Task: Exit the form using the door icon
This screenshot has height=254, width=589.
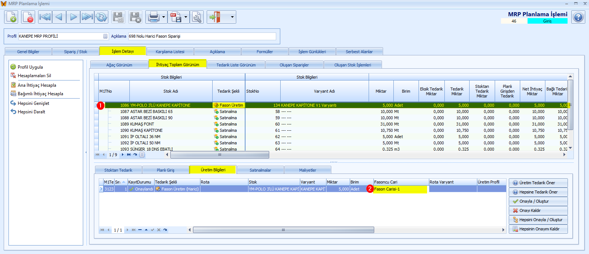Action: click(214, 17)
